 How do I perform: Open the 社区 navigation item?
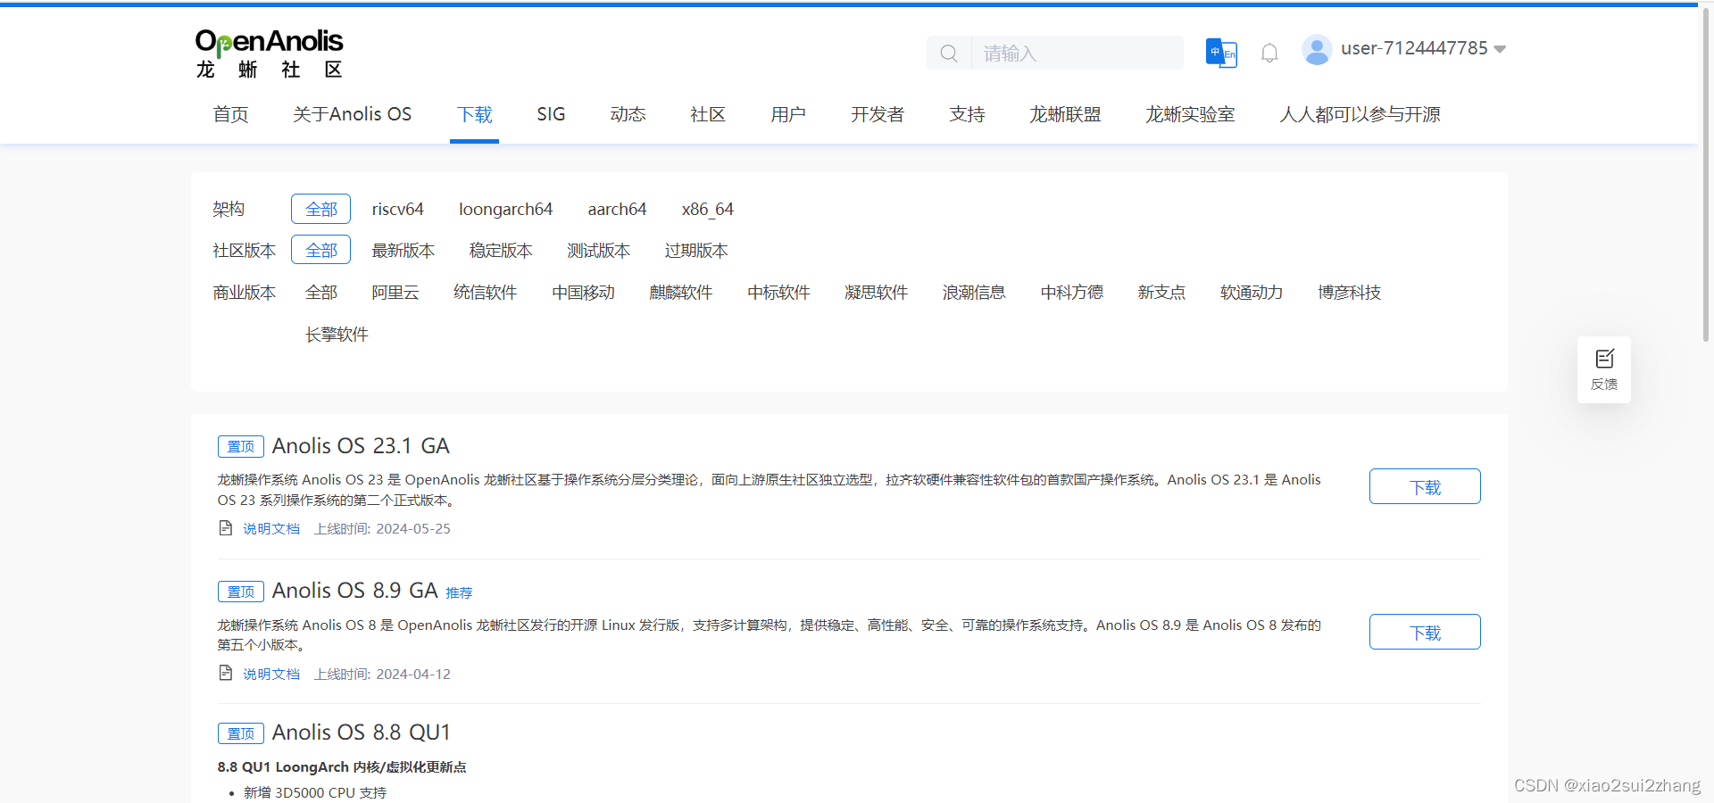708,114
